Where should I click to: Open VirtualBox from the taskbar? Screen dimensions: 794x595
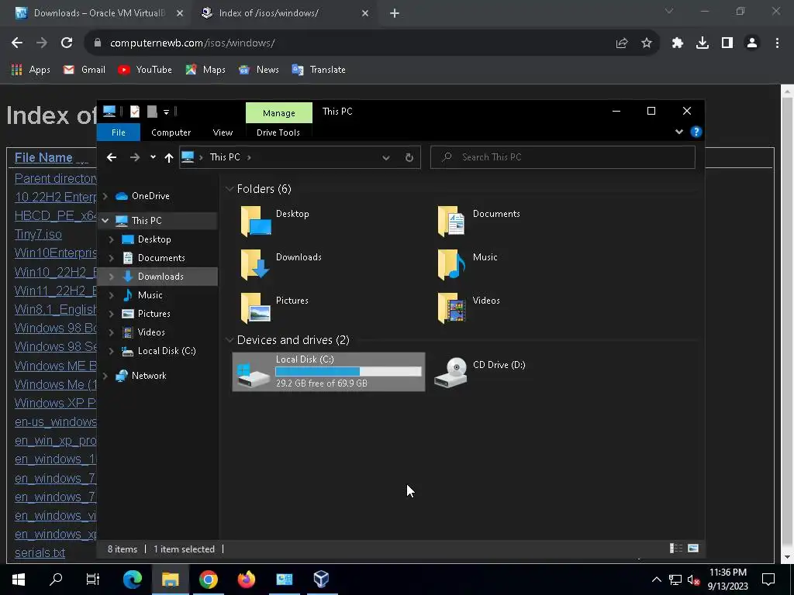point(322,580)
